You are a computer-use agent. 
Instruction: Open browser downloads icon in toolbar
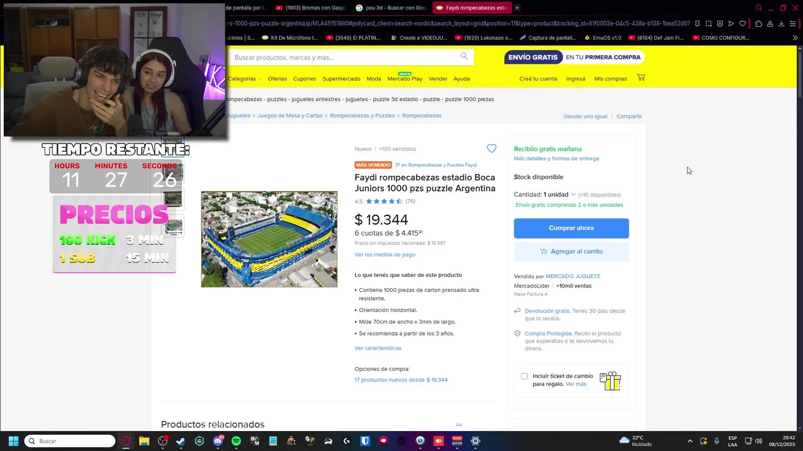pyautogui.click(x=781, y=24)
